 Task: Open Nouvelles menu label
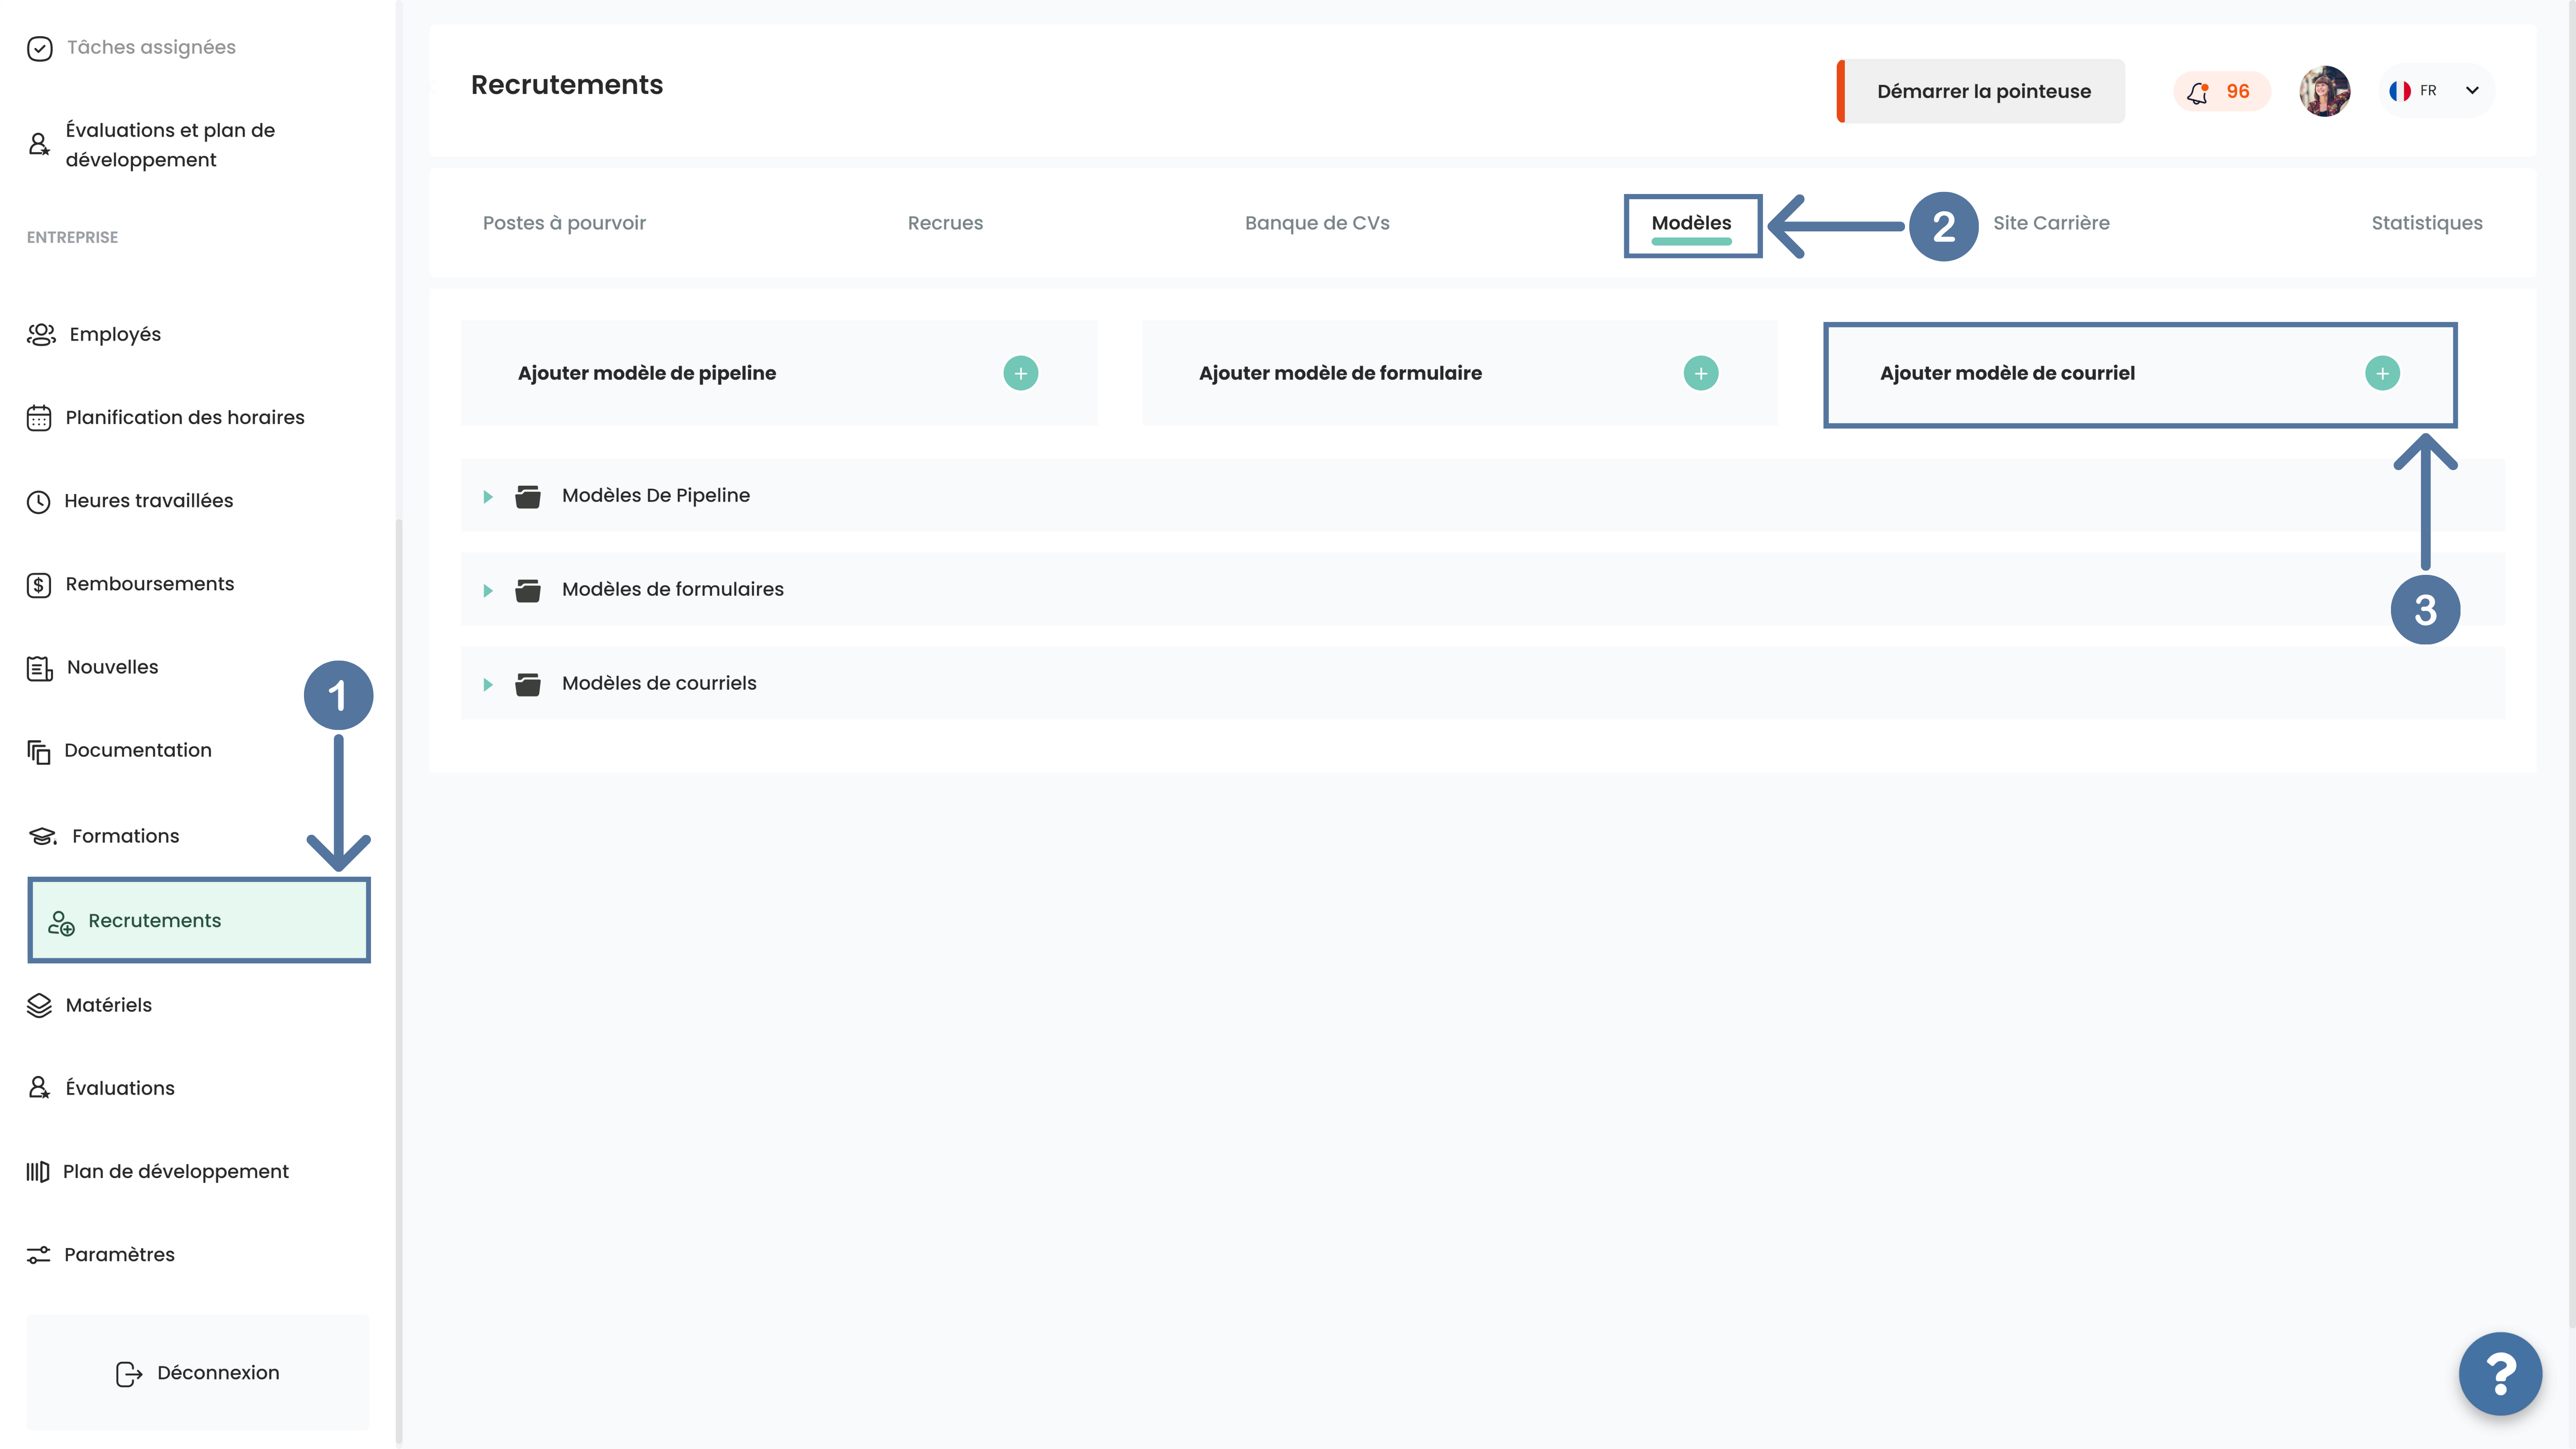point(112,667)
